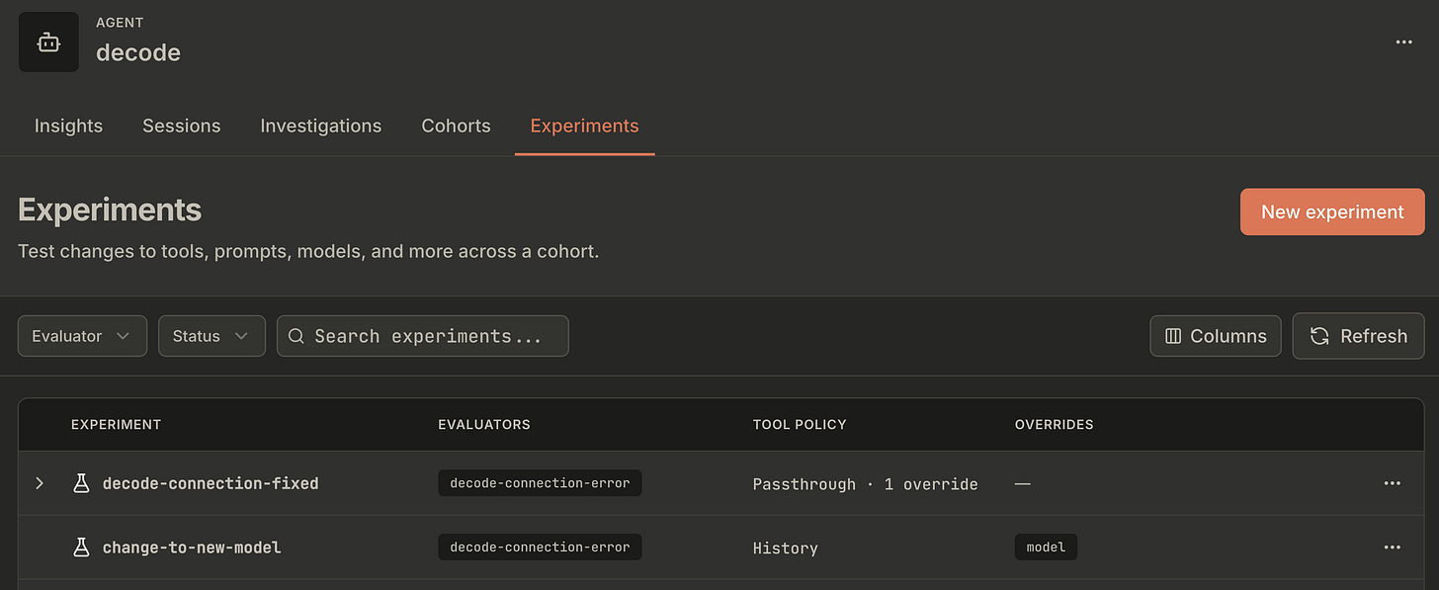Go to the Cohorts tab

pos(456,126)
